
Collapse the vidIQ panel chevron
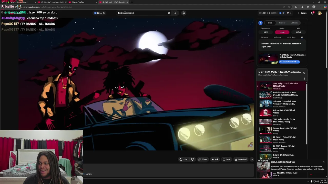[x=304, y=23]
